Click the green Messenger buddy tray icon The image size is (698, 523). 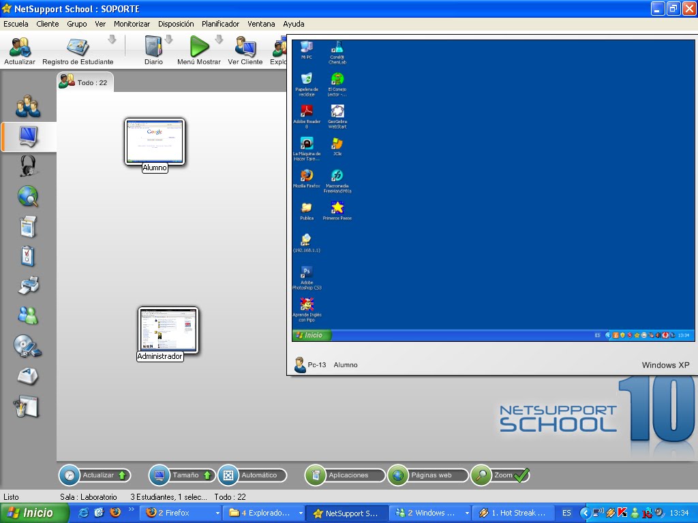point(635,513)
